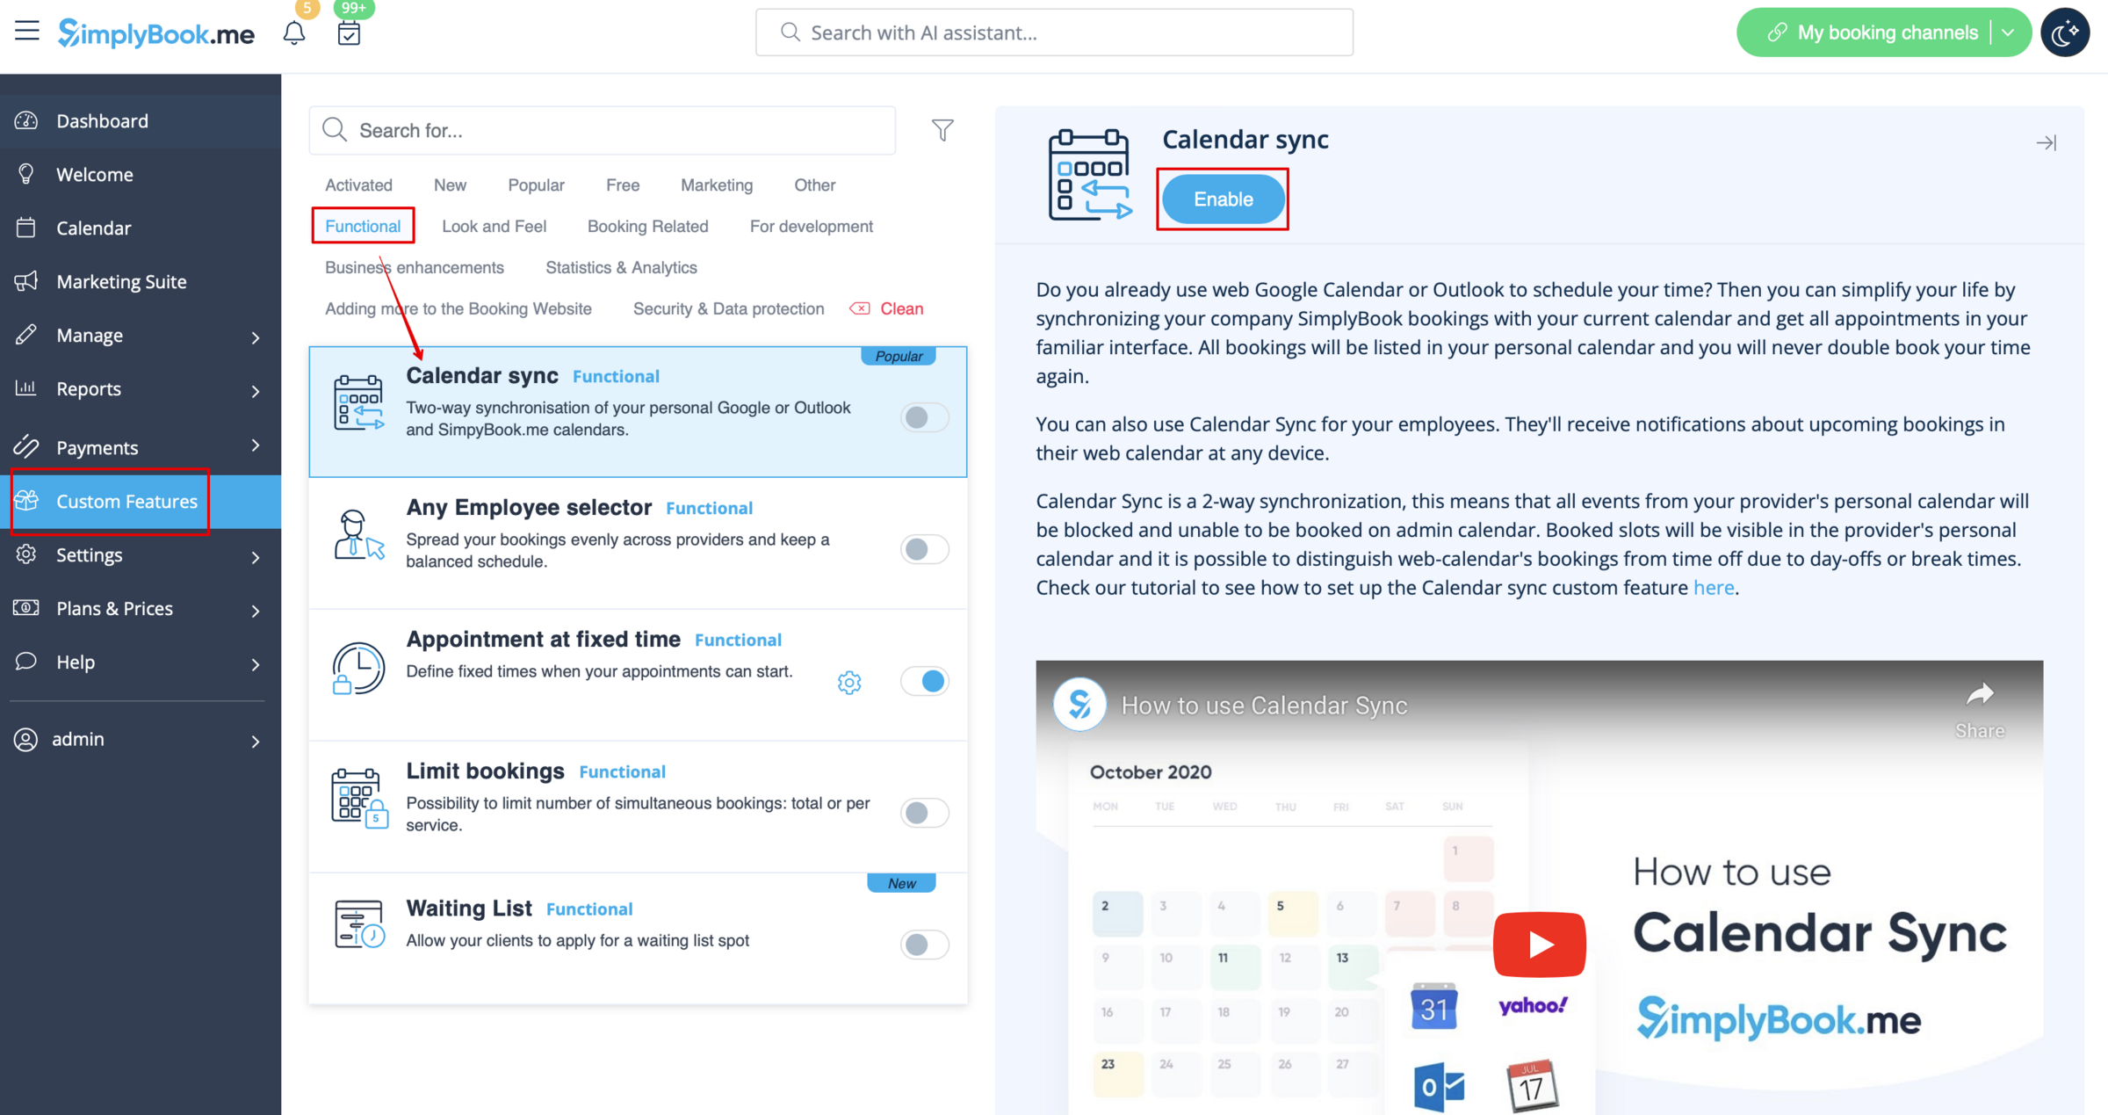
Task: Open notifications via the bell icon
Action: (294, 32)
